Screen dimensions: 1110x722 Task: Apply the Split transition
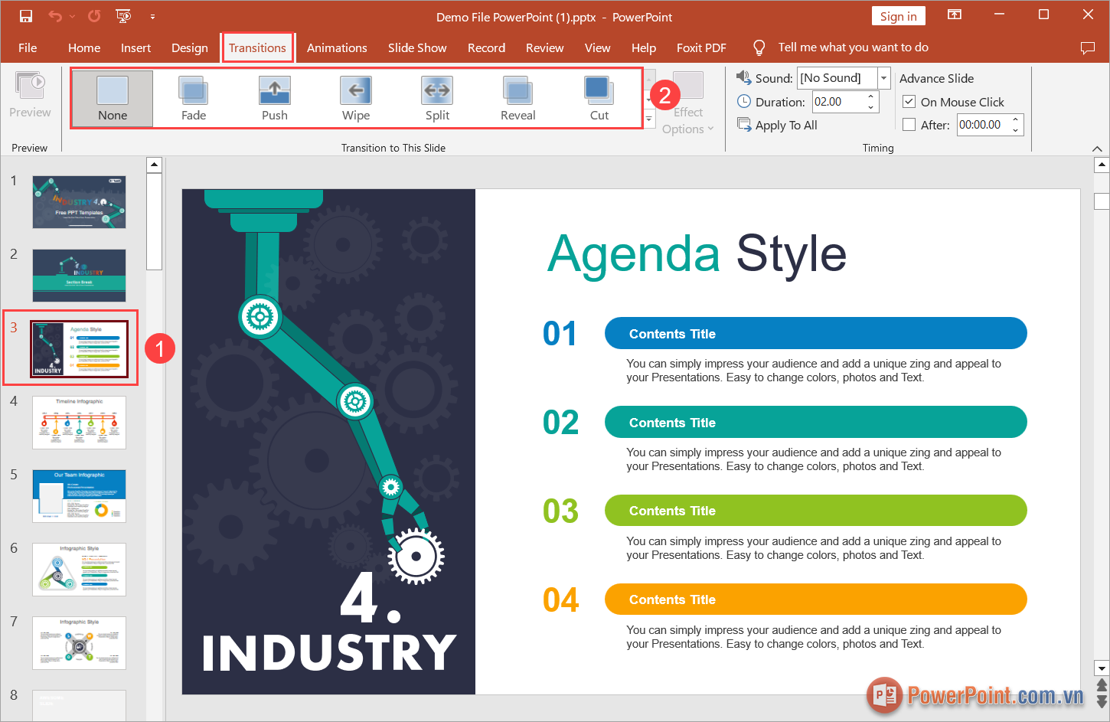(437, 98)
